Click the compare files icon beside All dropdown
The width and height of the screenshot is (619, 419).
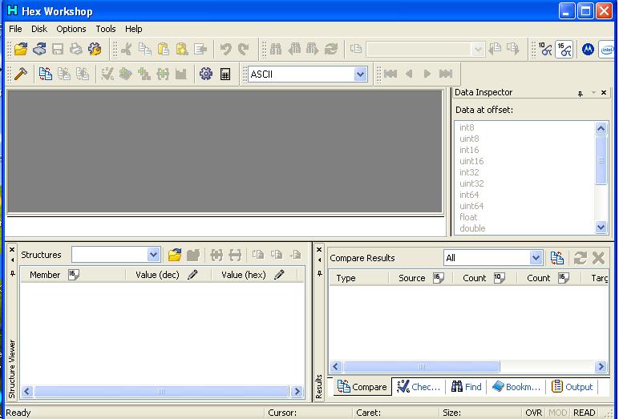[557, 258]
